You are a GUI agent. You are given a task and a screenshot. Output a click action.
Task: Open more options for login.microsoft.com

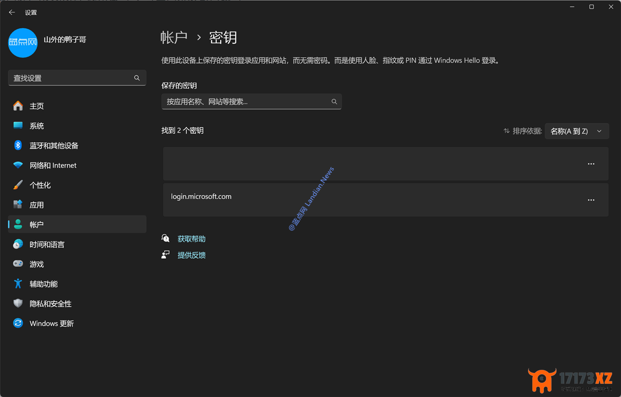[591, 200]
